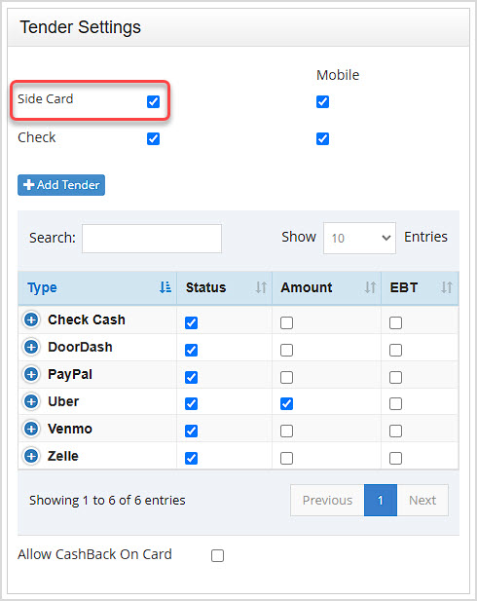The width and height of the screenshot is (477, 601).
Task: Click the DoorDash tender name
Action: [x=80, y=347]
